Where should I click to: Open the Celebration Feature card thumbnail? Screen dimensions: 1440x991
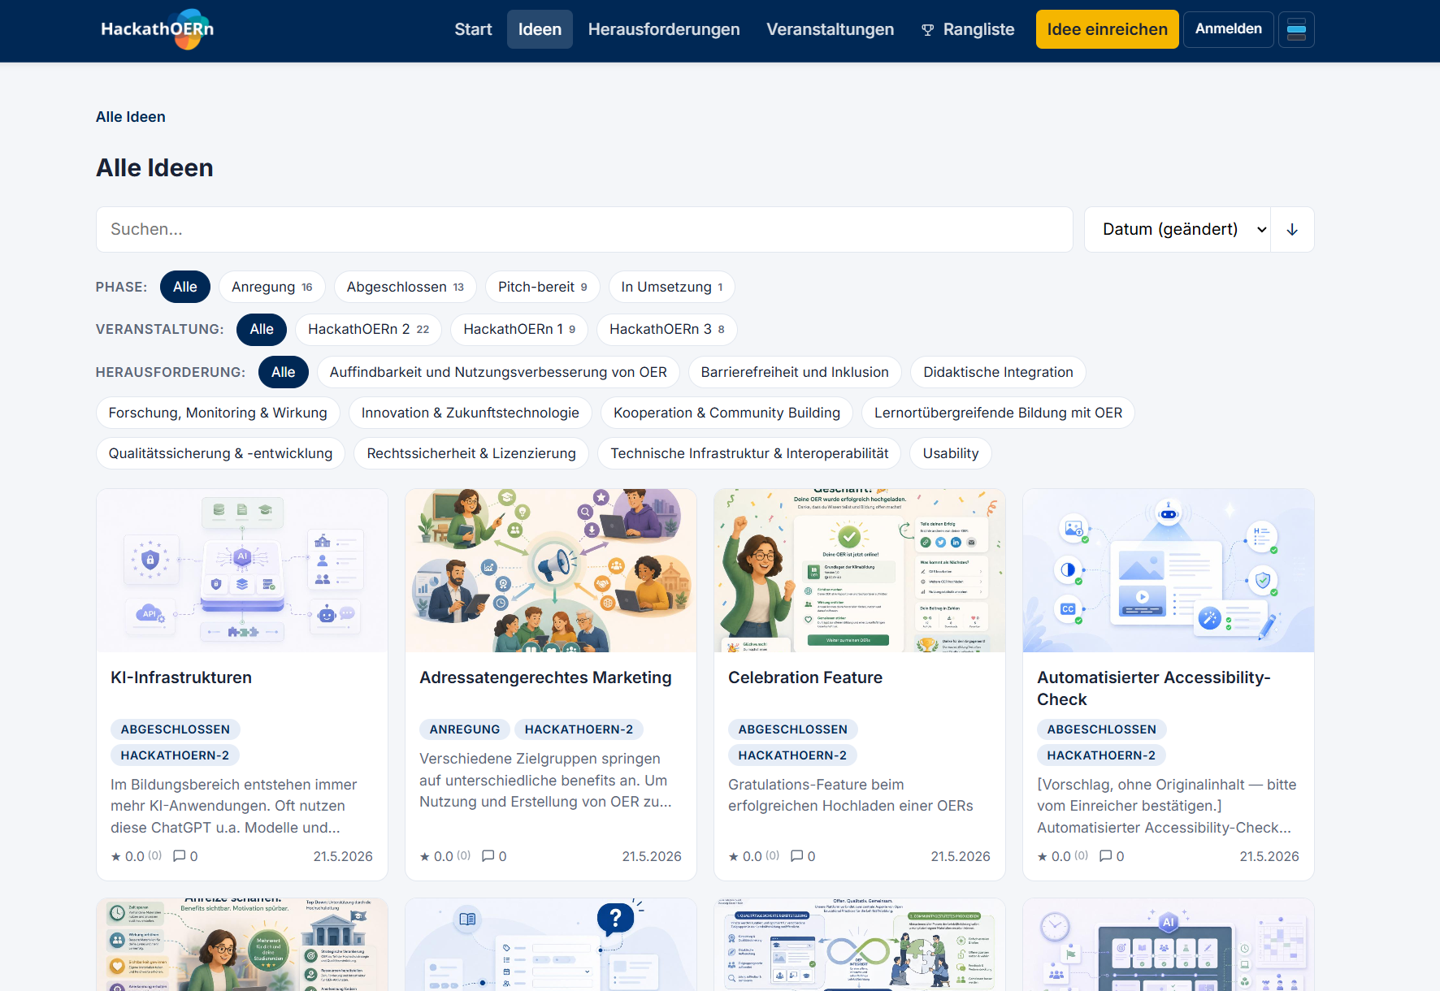(x=860, y=570)
